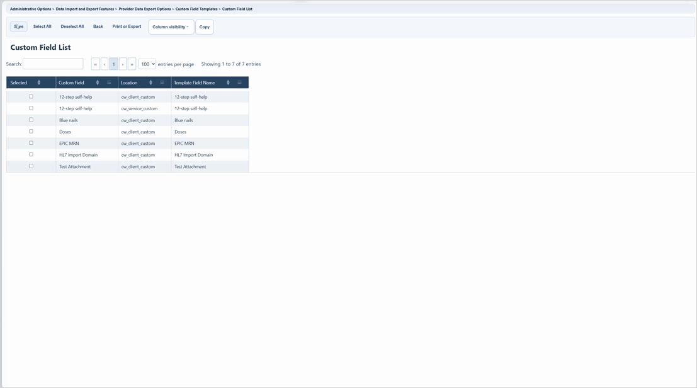697x388 pixels.
Task: Open the Template Field Name menu icon
Action: pos(239,83)
